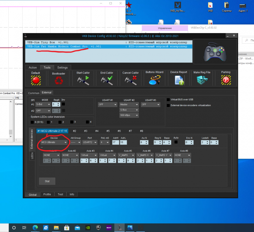Screen dimensions: 254x232
Task: Open the VKB desktop folder
Action: (210, 7)
